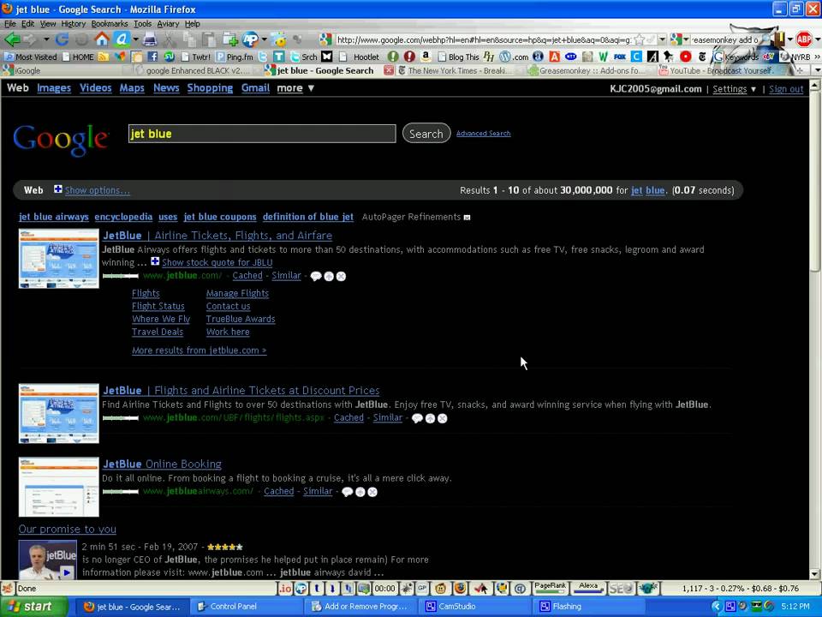Open the 'more' dropdown in Google nav bar
The width and height of the screenshot is (822, 617).
tap(295, 88)
